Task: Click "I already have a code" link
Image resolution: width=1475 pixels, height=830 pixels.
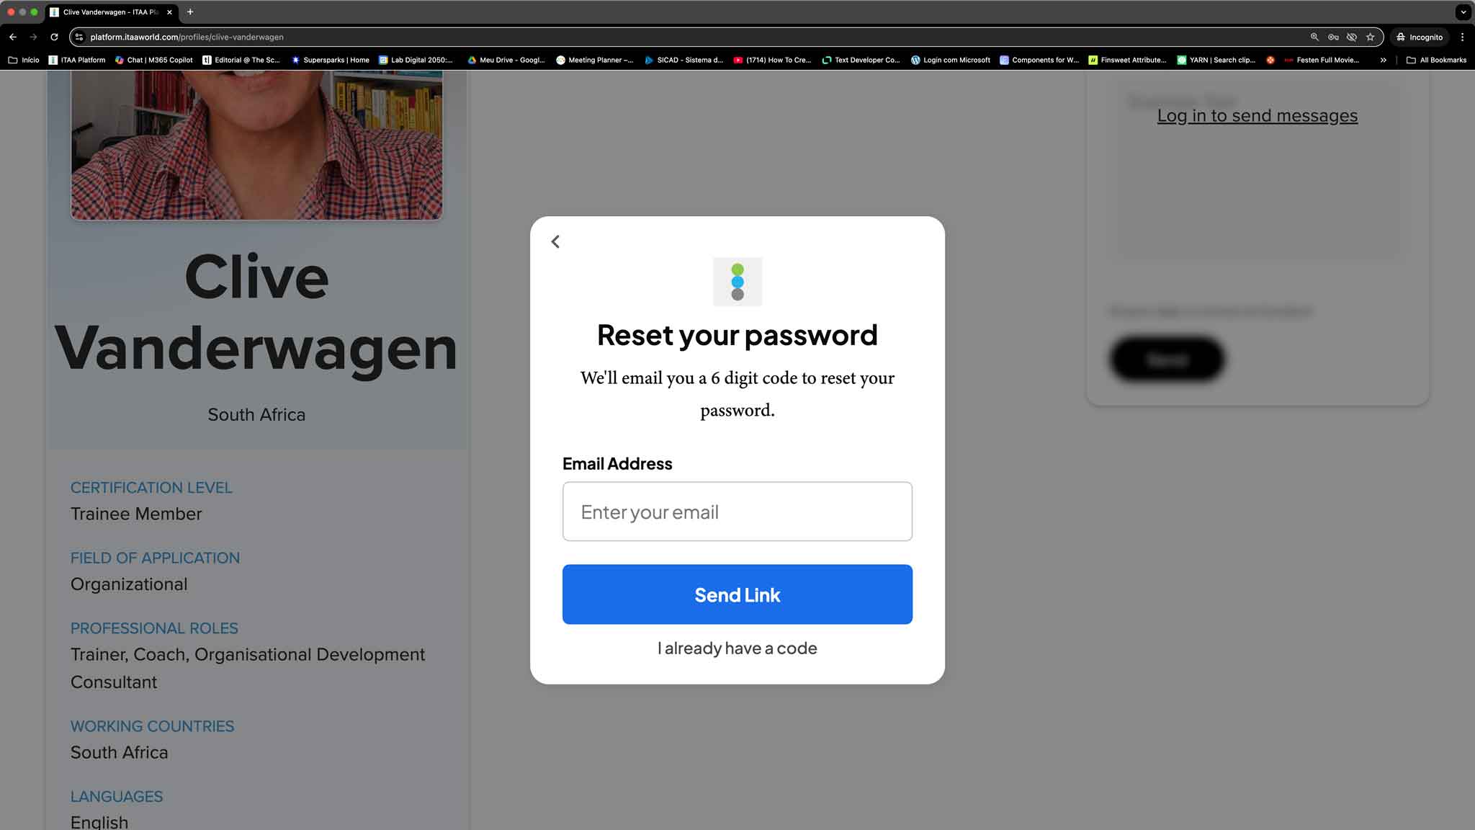Action: click(x=737, y=648)
